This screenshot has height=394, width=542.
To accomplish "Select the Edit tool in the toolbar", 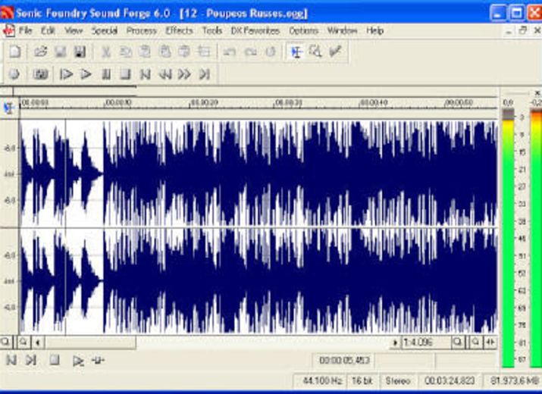I will pos(296,52).
